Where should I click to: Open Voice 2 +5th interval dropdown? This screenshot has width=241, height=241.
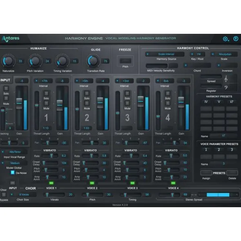click(84, 81)
